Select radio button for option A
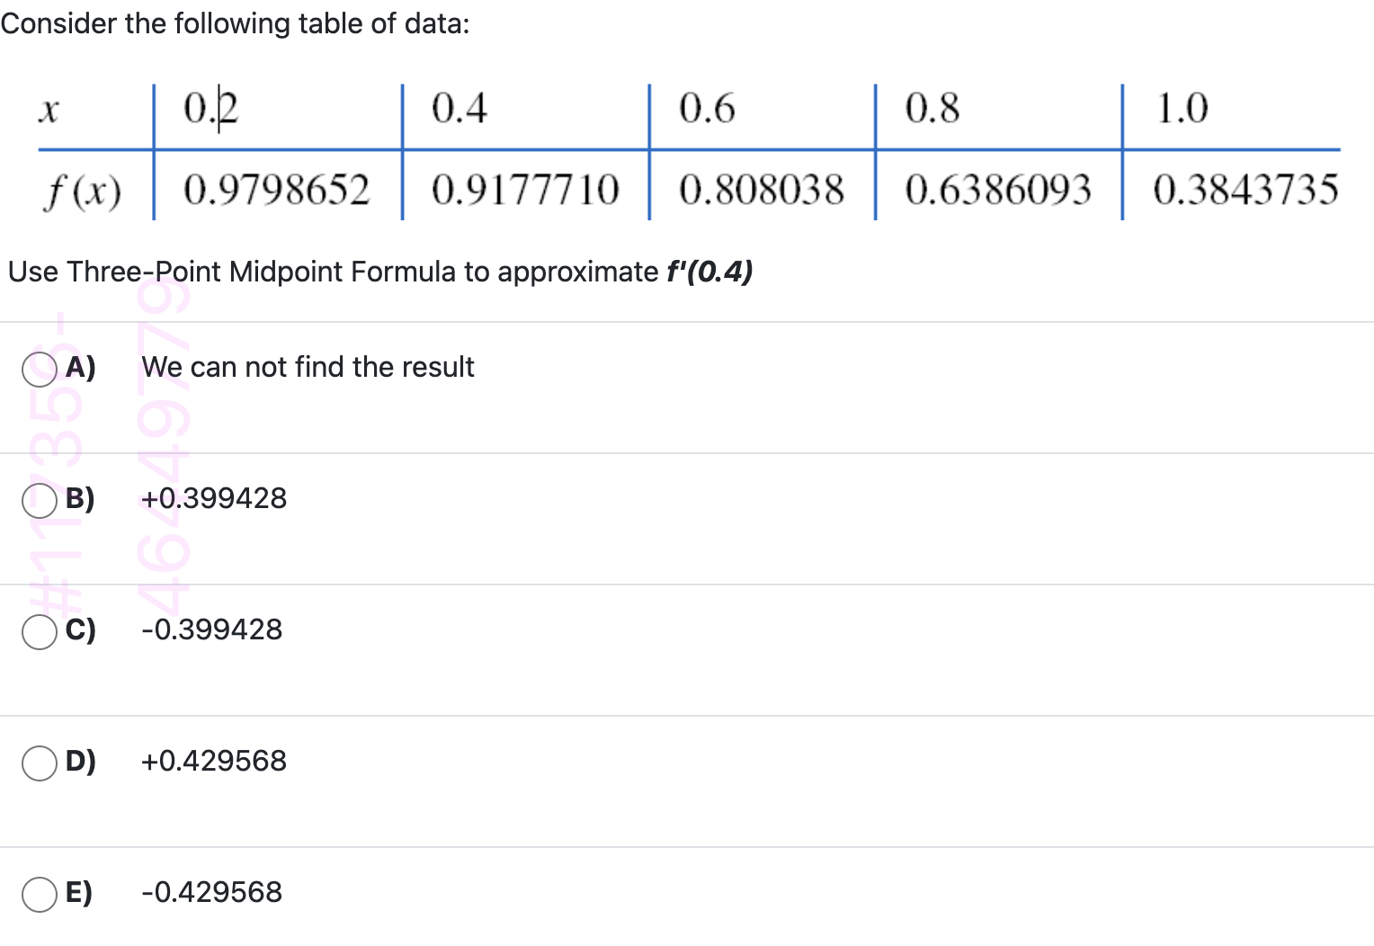 [x=38, y=368]
